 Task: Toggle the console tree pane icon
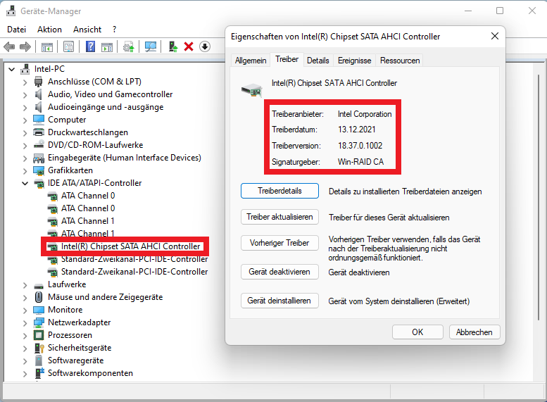coord(47,46)
